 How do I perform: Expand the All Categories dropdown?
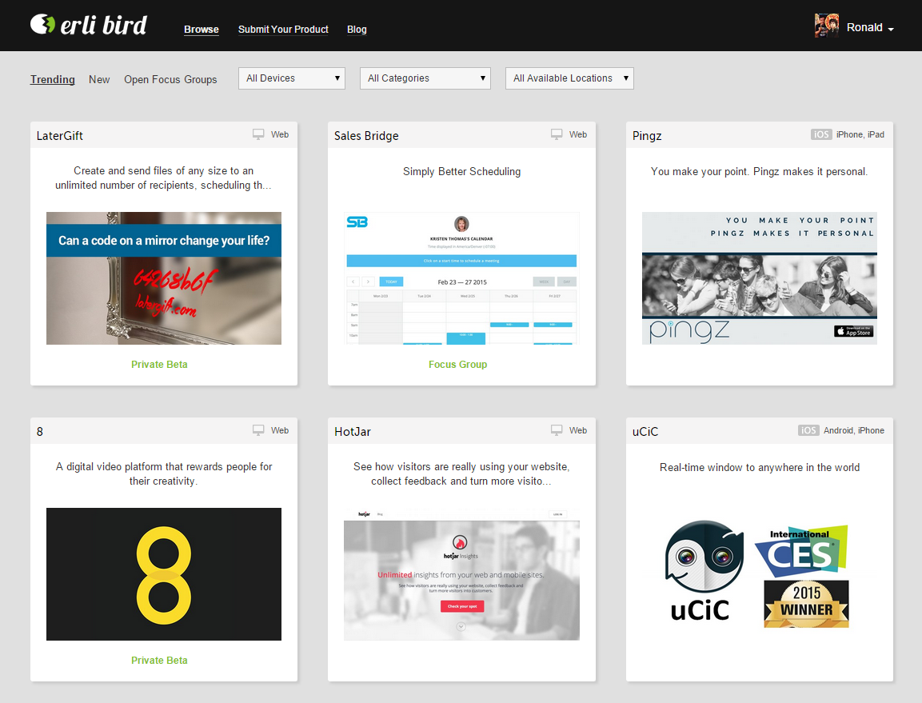425,78
